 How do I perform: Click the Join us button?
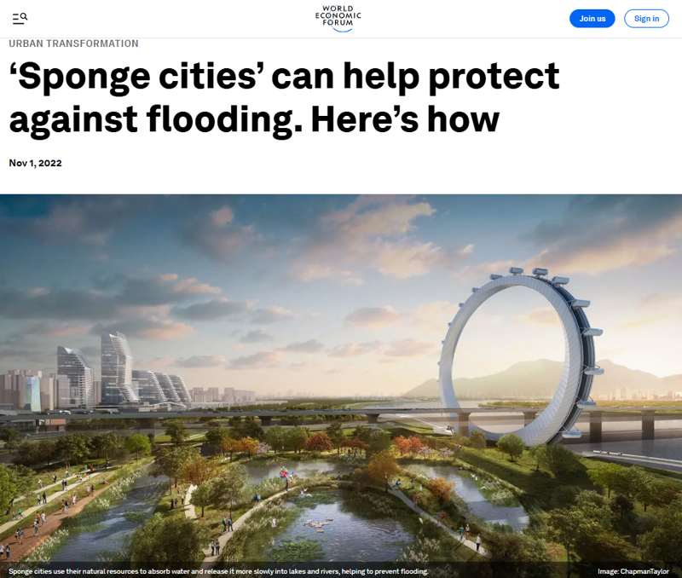click(592, 18)
